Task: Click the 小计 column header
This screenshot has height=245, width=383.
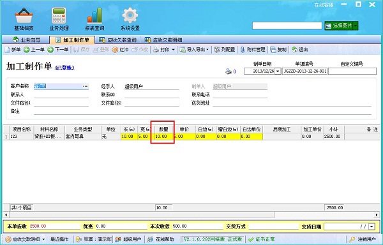Action: (x=334, y=129)
